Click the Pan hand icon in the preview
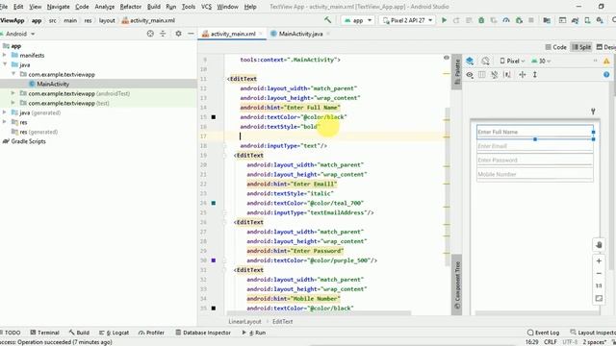 coord(599,245)
